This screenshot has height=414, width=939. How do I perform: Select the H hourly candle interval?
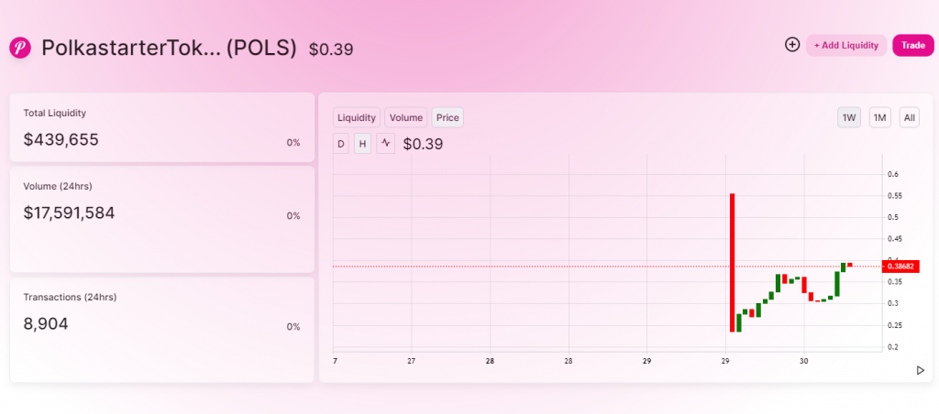pyautogui.click(x=362, y=144)
